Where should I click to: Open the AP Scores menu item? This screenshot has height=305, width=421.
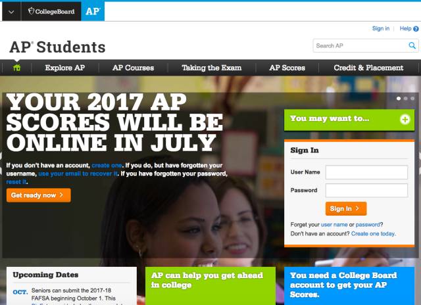[x=287, y=68]
